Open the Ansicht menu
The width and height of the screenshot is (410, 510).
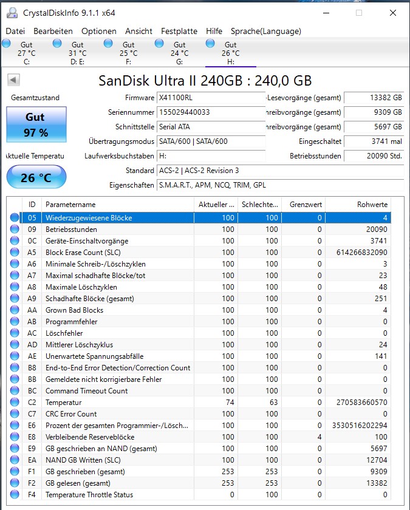[138, 31]
